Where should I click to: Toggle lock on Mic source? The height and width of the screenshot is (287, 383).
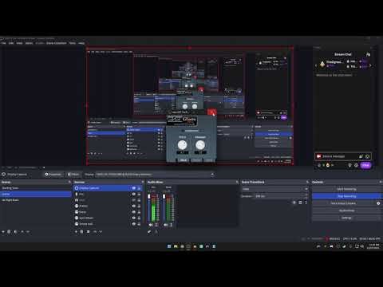click(x=139, y=195)
